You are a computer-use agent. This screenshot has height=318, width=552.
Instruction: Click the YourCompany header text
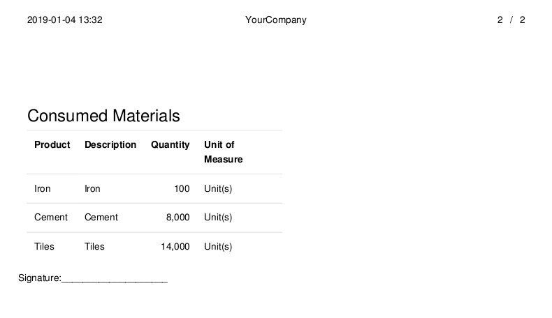(x=275, y=20)
